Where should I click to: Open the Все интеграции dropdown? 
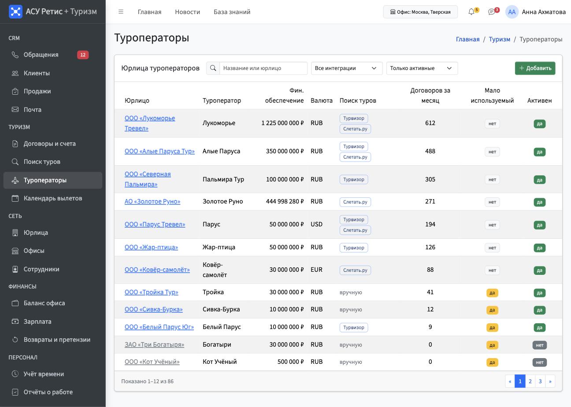tap(347, 68)
